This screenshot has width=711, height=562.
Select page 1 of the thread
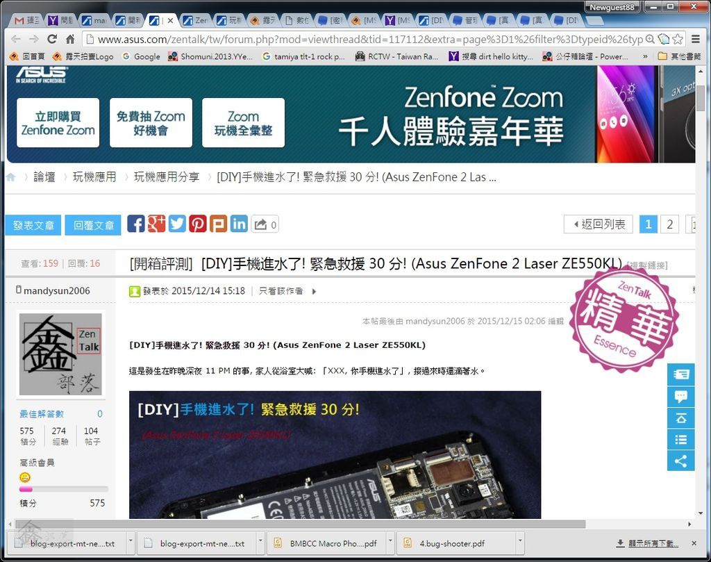pos(649,224)
